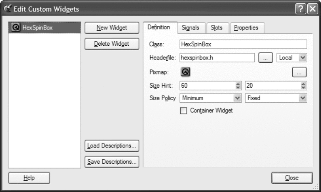Click the title bar question mark help icon
Viewport: 321px width, 192px height.
pos(301,9)
